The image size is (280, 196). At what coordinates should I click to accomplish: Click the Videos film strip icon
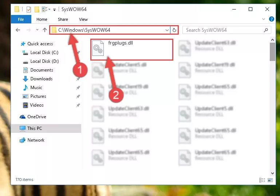pos(25,105)
